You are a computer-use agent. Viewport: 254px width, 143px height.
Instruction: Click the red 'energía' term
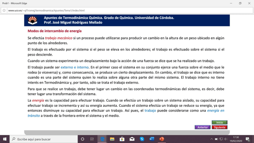click(x=38, y=100)
